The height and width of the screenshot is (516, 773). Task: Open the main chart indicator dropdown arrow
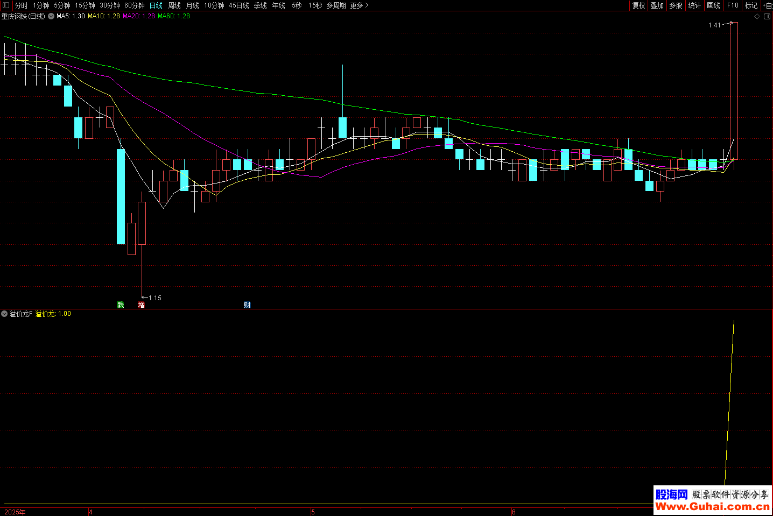click(51, 17)
